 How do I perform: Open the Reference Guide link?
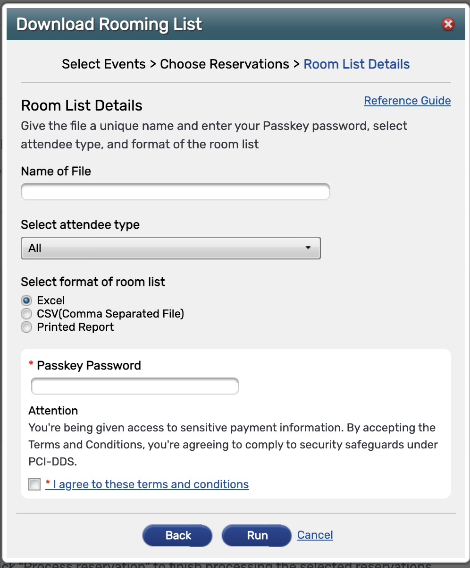407,101
